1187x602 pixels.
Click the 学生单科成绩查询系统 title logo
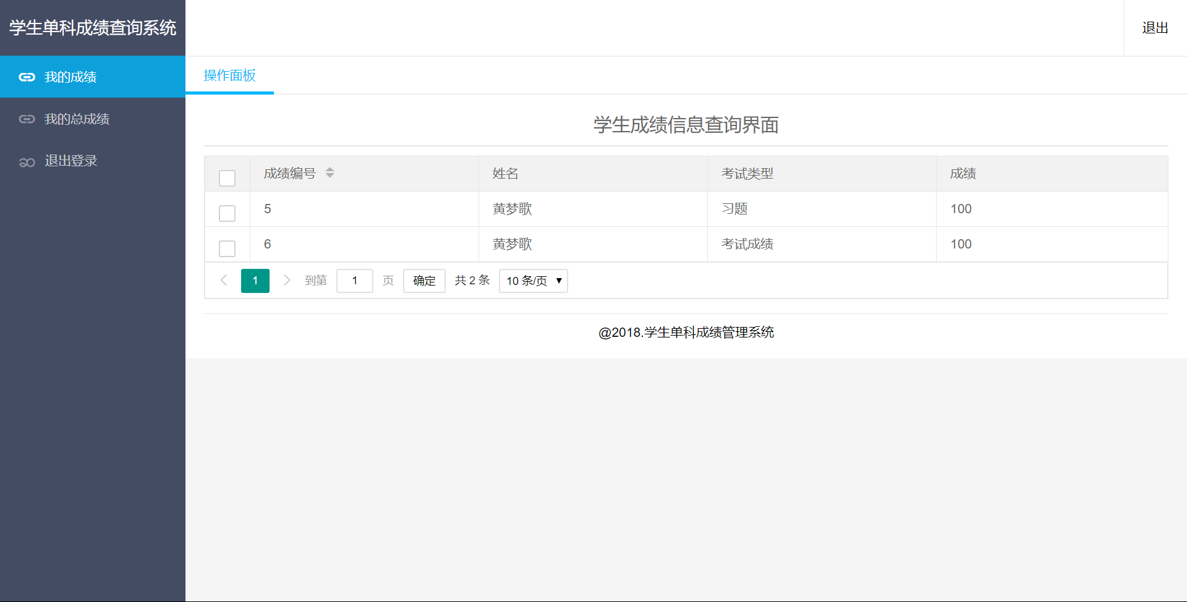click(x=93, y=28)
